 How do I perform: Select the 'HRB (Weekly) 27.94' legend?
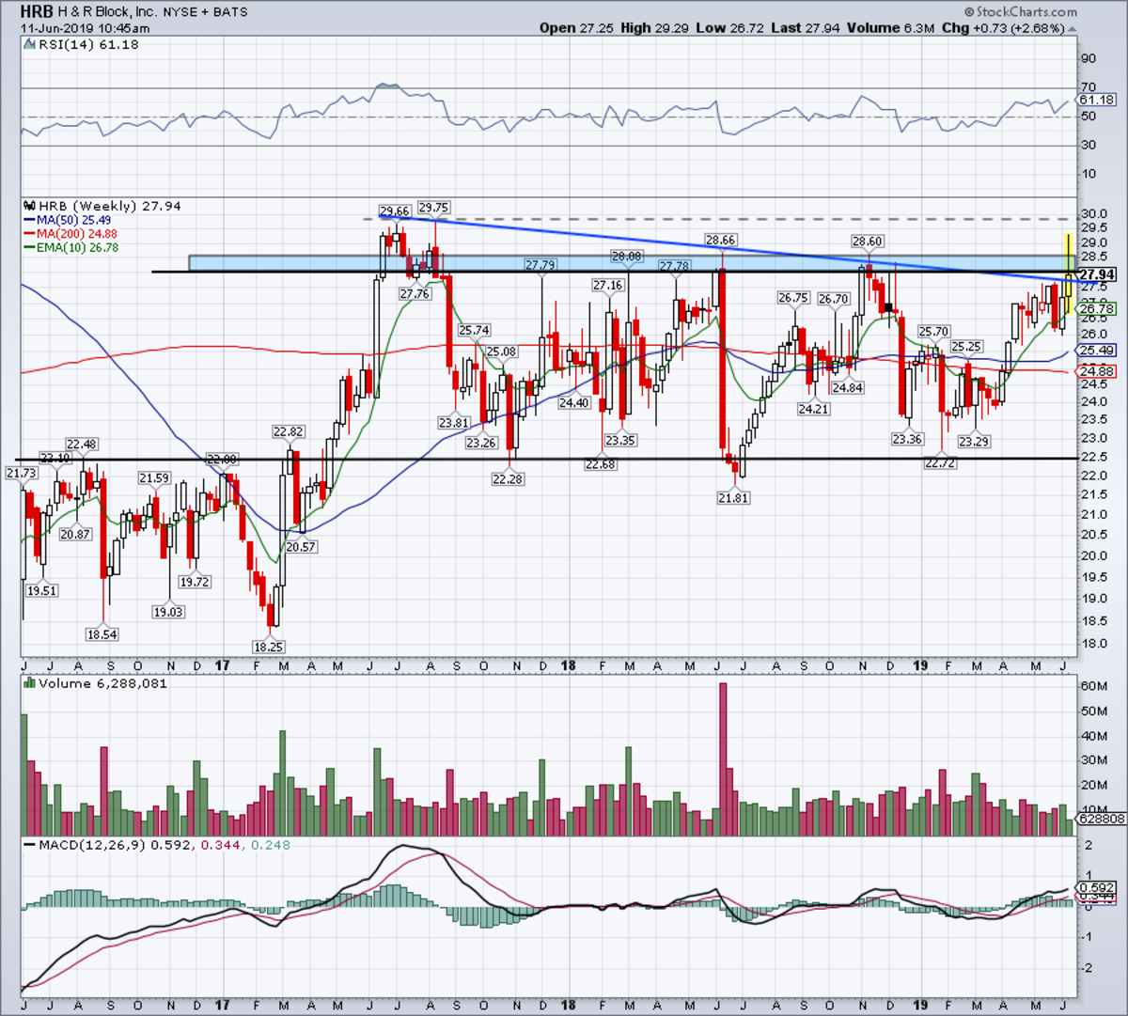(109, 206)
